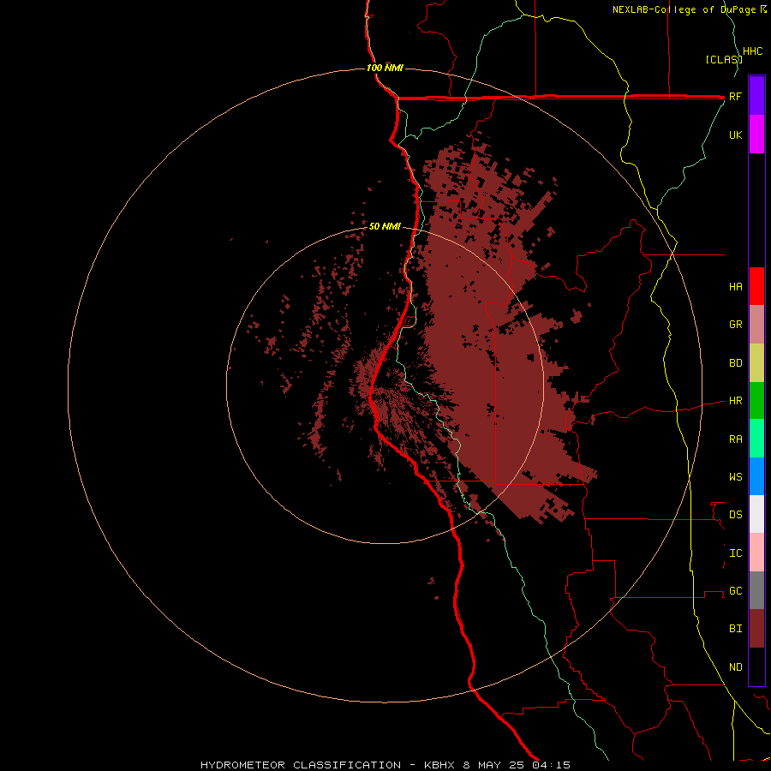Click the 'UK' legend label text

pos(735,134)
